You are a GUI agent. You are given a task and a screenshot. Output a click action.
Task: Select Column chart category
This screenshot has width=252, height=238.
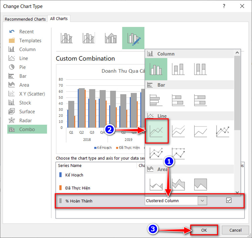coord(27,49)
